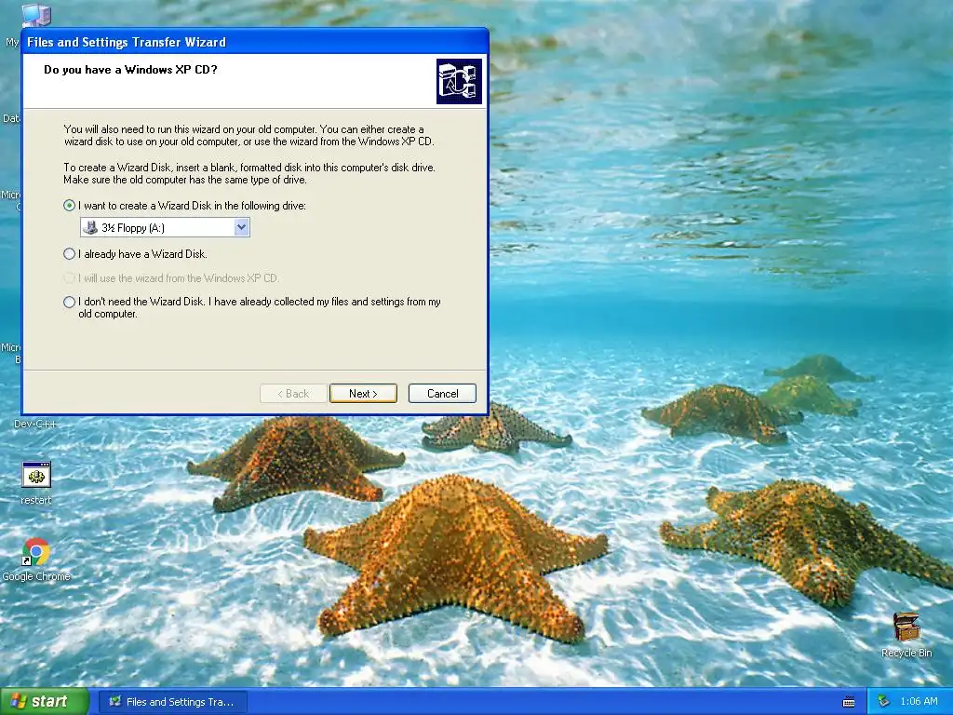
Task: Click the 1:06 AM clock
Action: point(919,702)
